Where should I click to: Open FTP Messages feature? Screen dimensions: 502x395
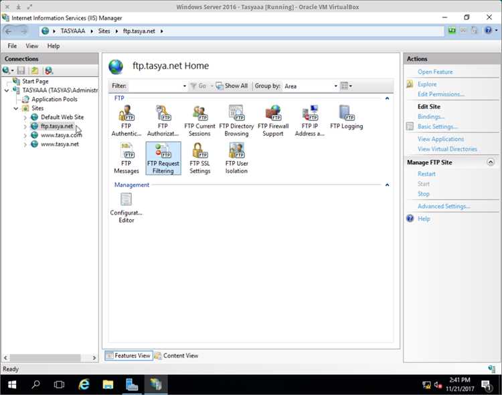point(126,158)
